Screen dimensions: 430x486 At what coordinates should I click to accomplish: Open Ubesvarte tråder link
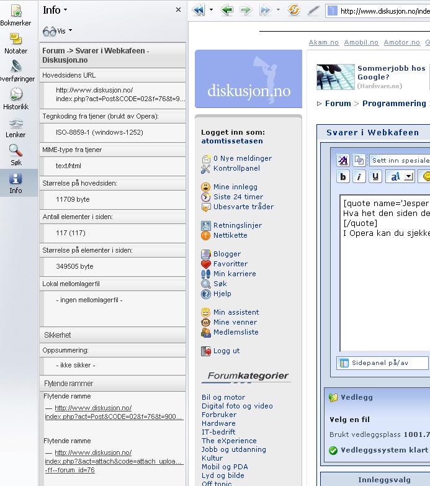click(x=243, y=207)
